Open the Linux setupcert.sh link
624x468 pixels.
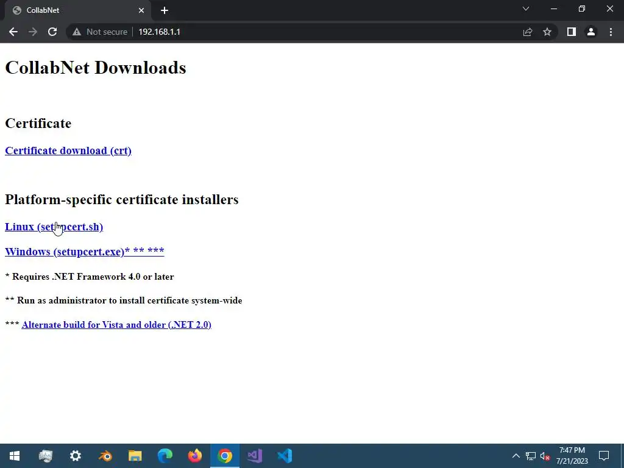click(x=54, y=227)
